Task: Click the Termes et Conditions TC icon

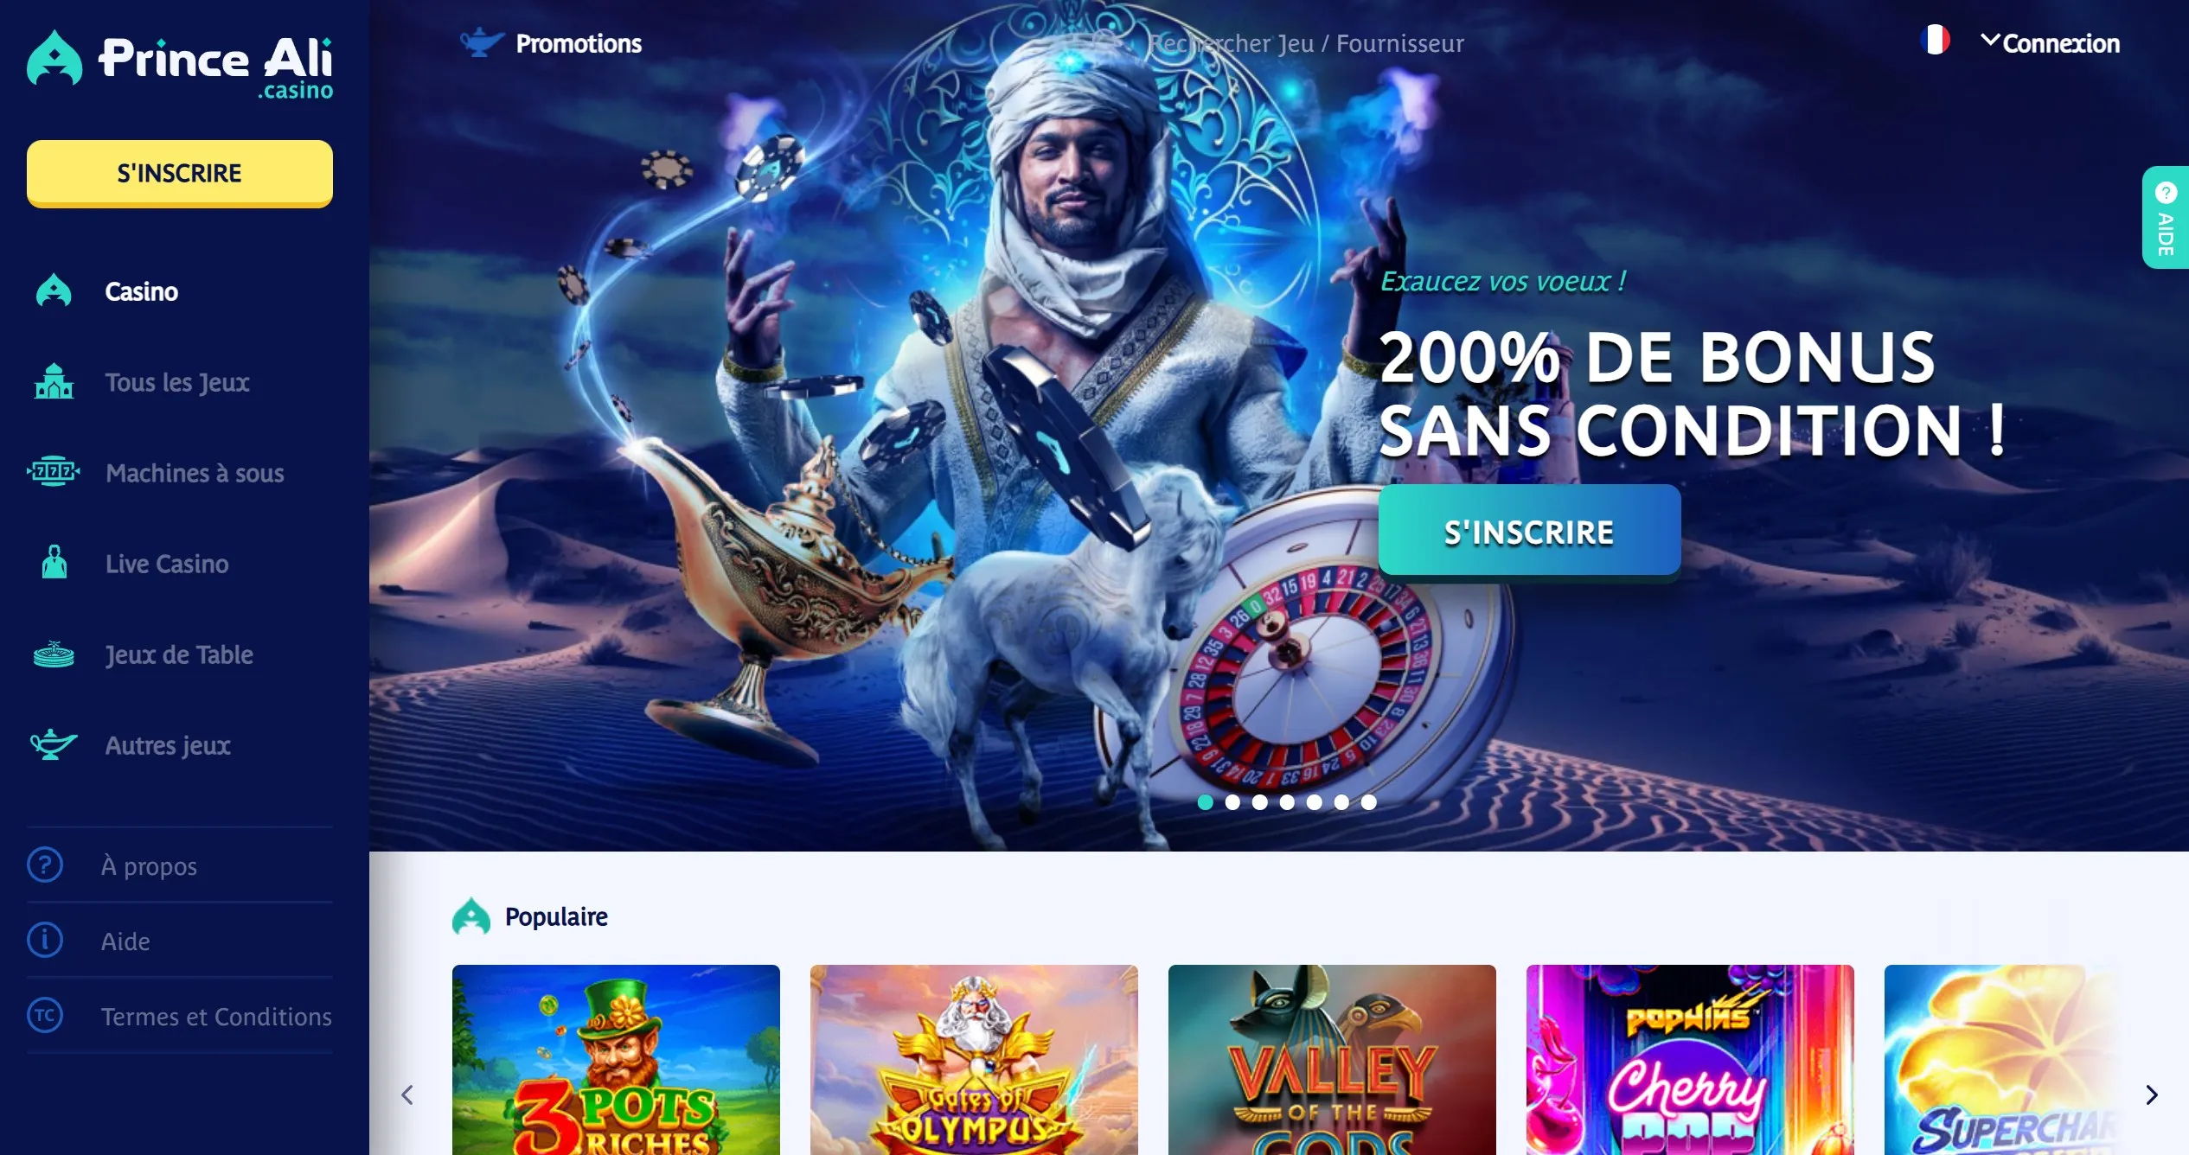Action: [x=45, y=1015]
